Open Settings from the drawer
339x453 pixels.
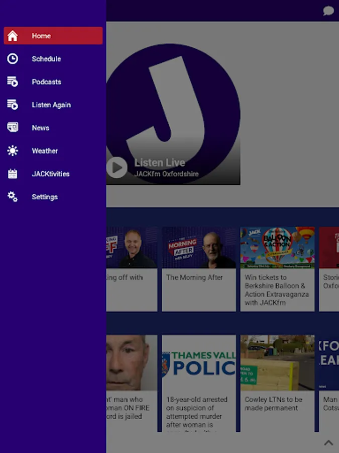53,197
